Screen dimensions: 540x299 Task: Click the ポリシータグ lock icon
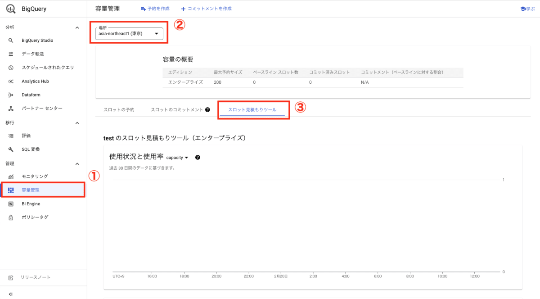point(11,217)
